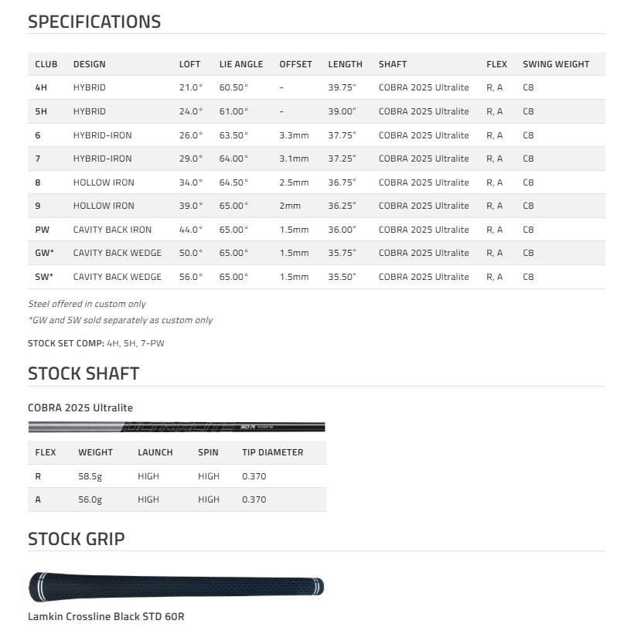
Task: Select the SPECIFICATIONS heading
Action: [x=94, y=22]
